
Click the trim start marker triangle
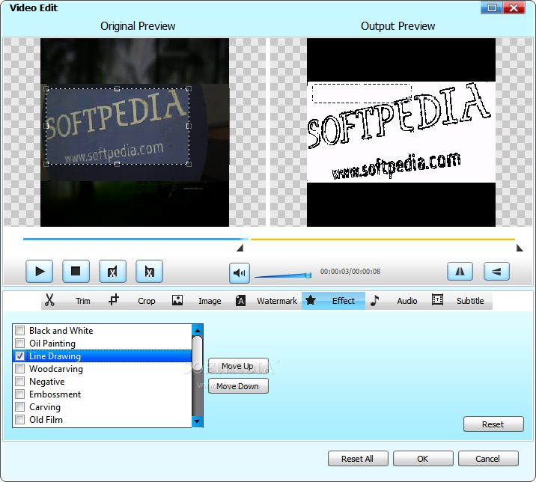pos(240,248)
